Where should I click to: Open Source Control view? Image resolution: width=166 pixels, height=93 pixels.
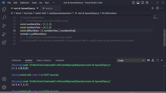[x=4, y=26]
